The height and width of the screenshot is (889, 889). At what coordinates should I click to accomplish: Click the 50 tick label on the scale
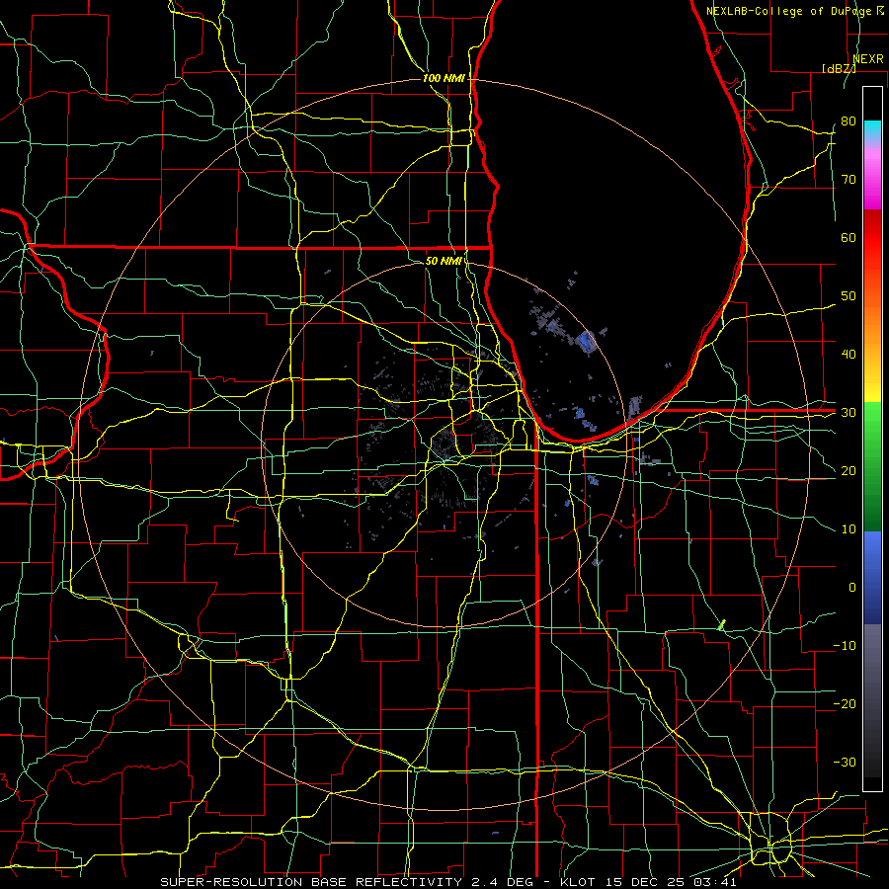pyautogui.click(x=849, y=296)
